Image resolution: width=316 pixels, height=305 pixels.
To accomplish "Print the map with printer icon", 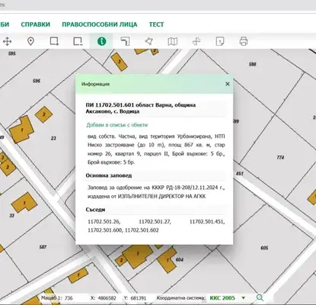I will [x=244, y=41].
